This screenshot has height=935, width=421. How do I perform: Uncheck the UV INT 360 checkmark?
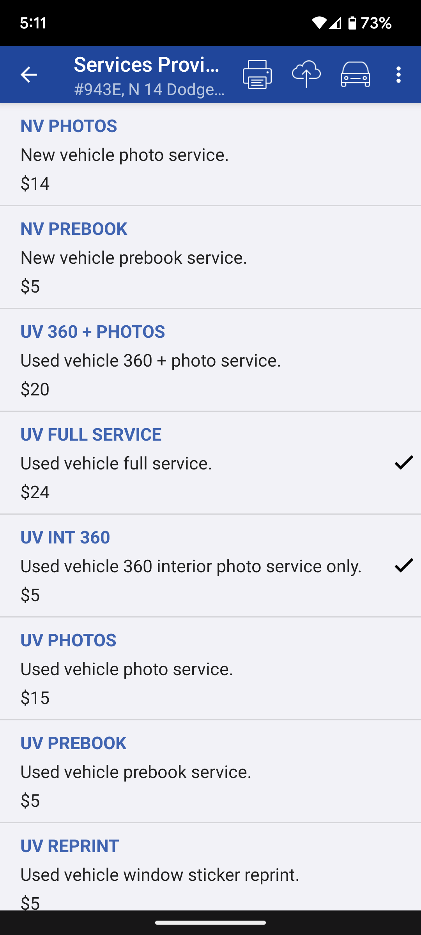pyautogui.click(x=403, y=565)
